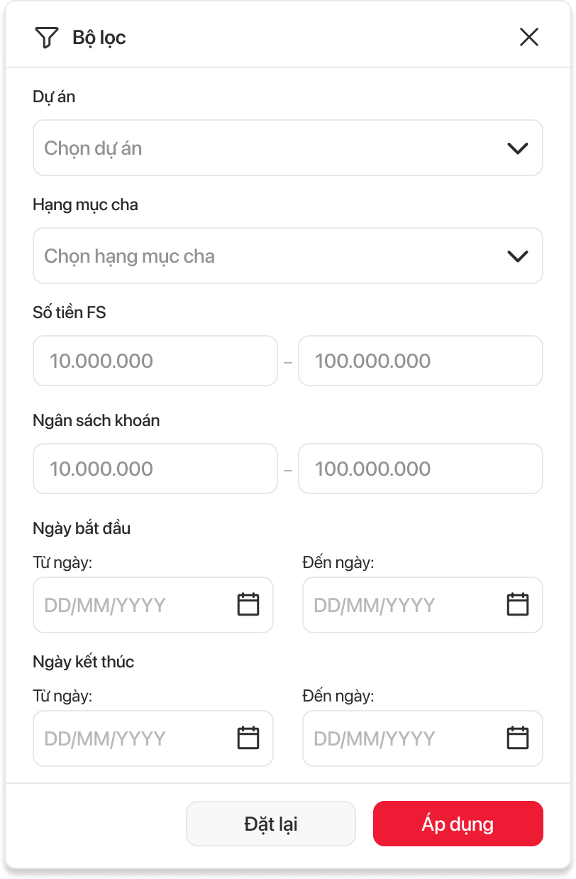This screenshot has width=576, height=879.
Task: Expand the Hạng mục cha chevron arrow
Action: (x=518, y=256)
